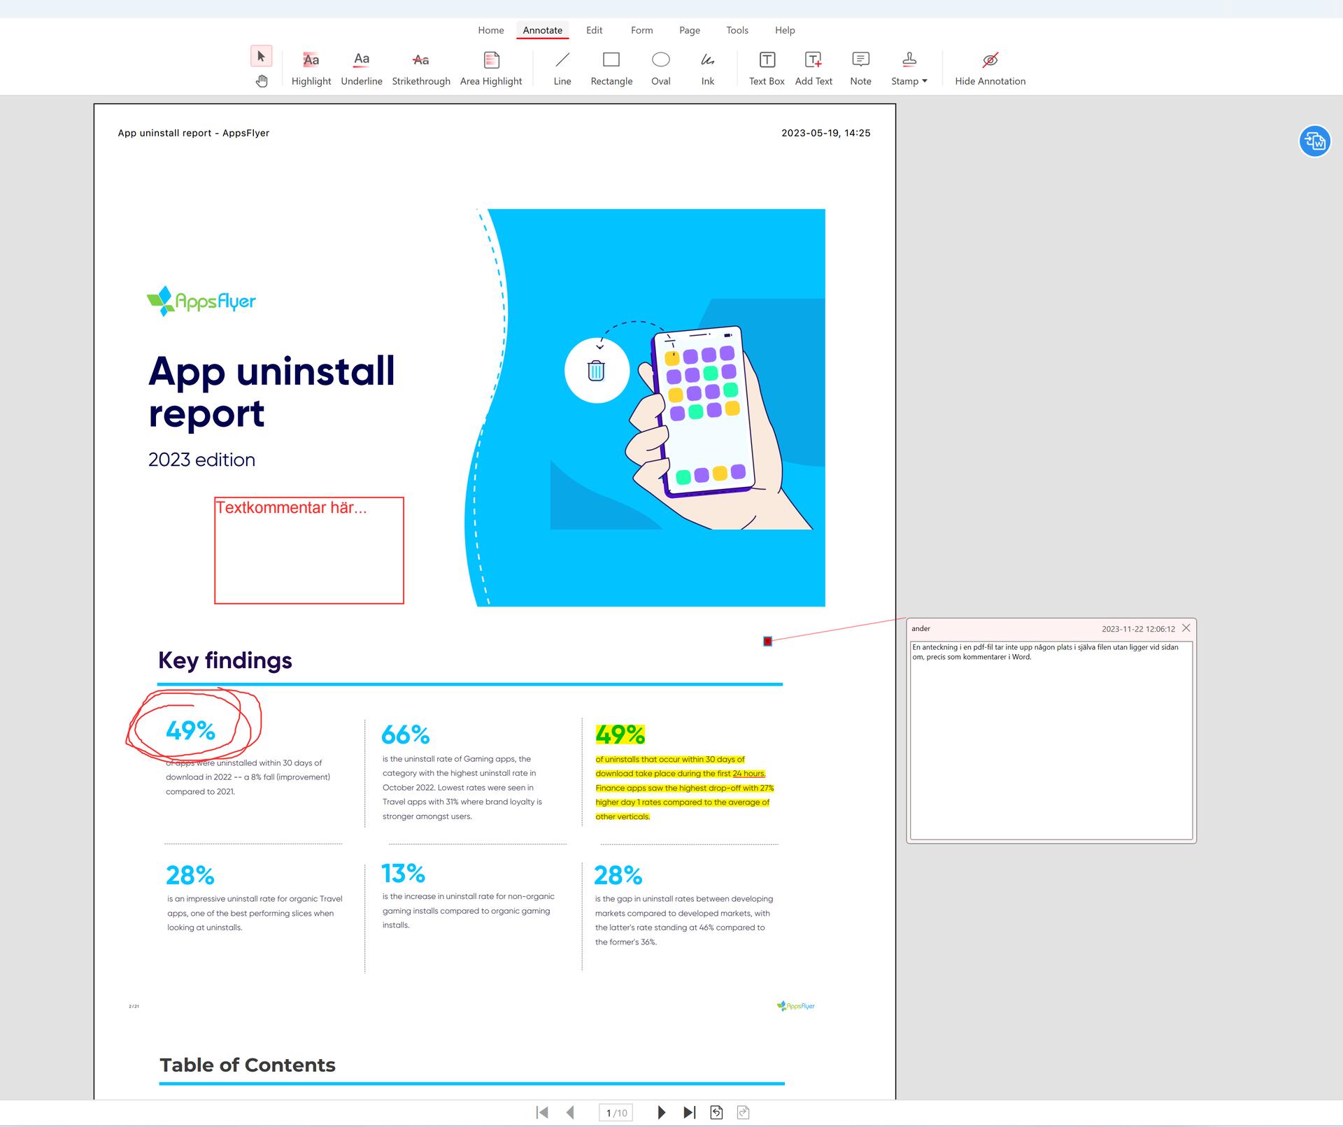Switch to the Hand pan tool
The width and height of the screenshot is (1343, 1127).
262,80
